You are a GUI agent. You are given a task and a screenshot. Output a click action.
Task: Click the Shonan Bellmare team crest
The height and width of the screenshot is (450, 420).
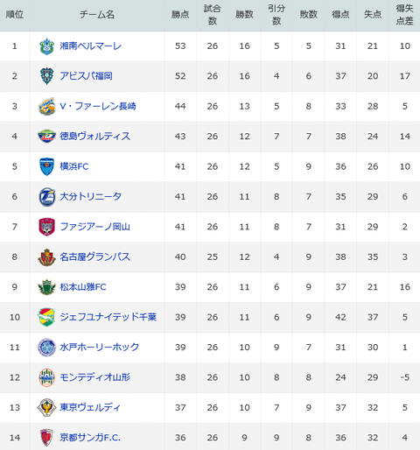pos(46,46)
